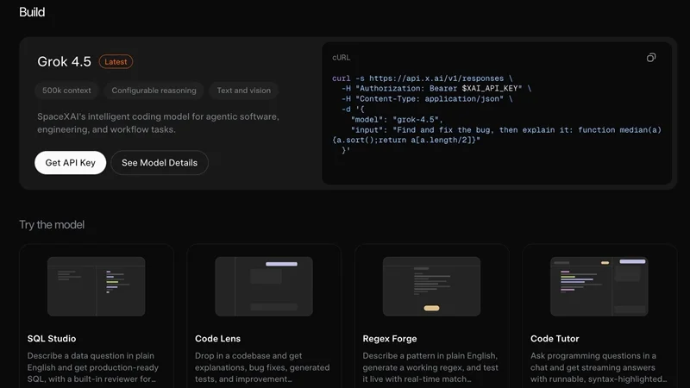The width and height of the screenshot is (690, 388).
Task: Open the Code Tutor preview thumbnail
Action: [x=599, y=286]
